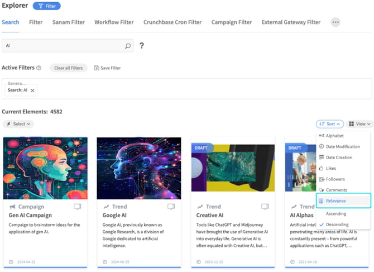Image resolution: width=374 pixels, height=272 pixels.
Task: Open the Creative AI thumbnail image
Action: (x=233, y=167)
